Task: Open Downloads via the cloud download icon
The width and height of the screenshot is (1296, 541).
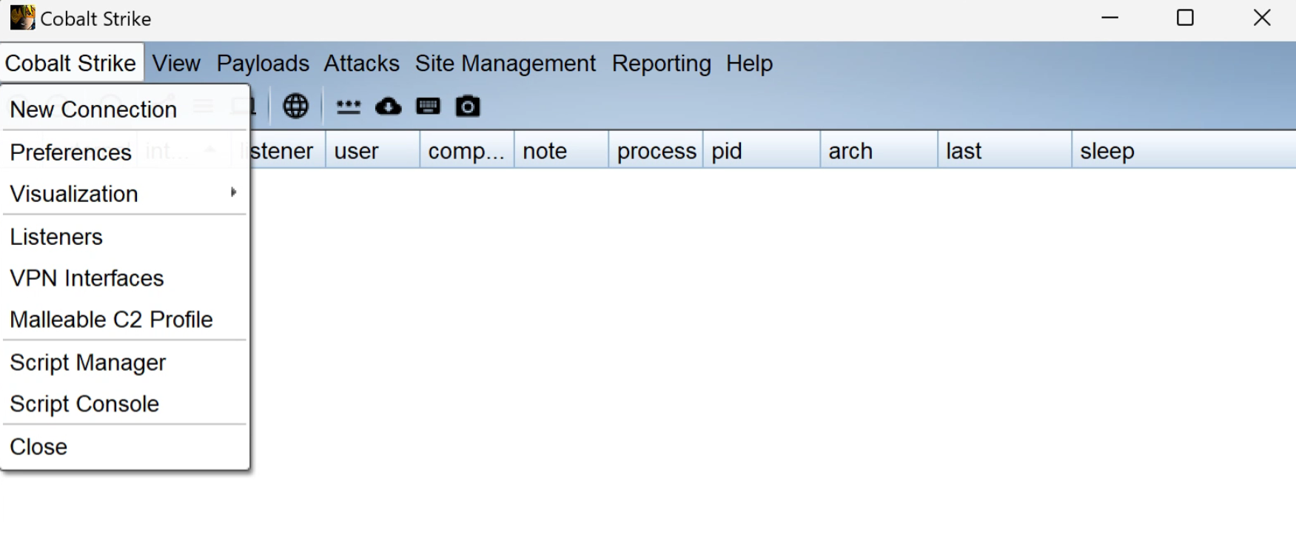Action: [x=388, y=107]
